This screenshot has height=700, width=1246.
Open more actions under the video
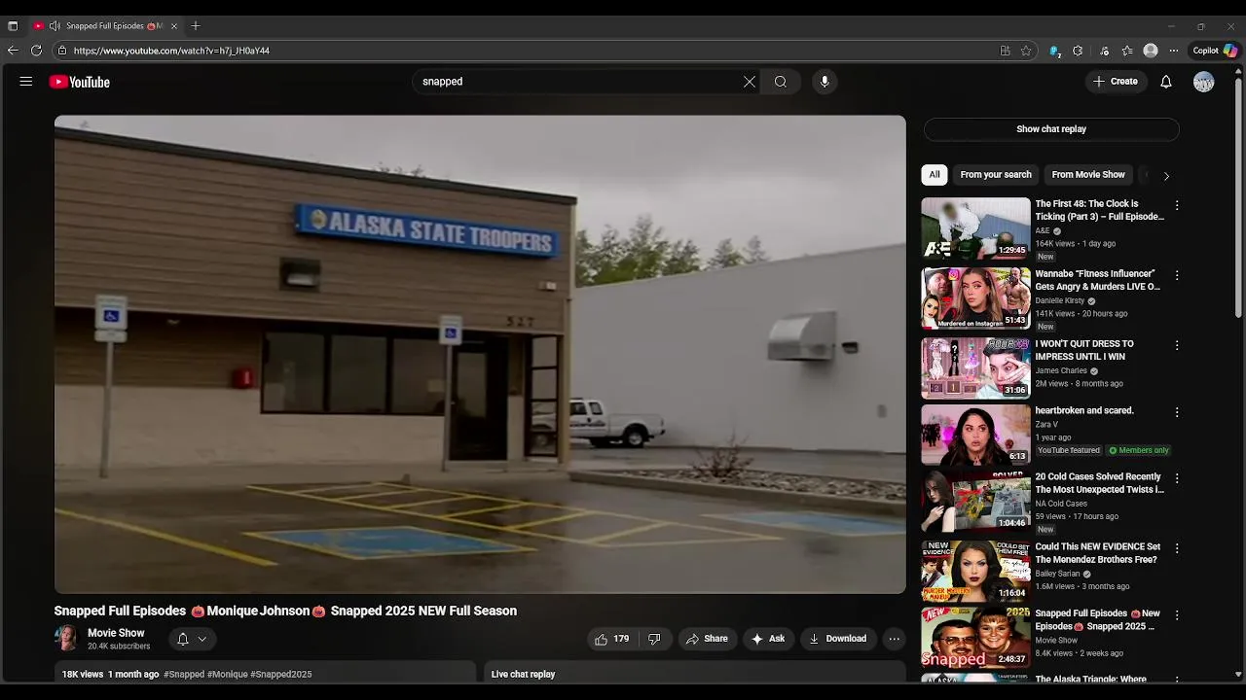pos(895,639)
